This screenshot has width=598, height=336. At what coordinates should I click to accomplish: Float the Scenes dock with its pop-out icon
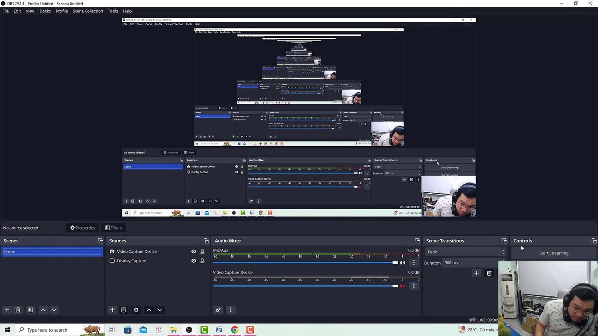[x=100, y=241]
